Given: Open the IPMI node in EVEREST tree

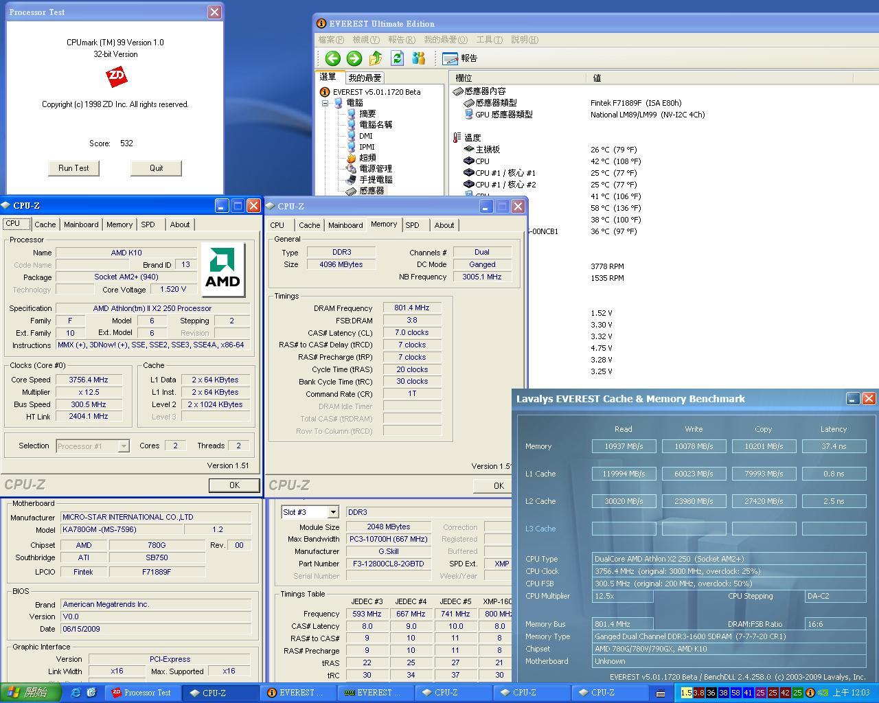Looking at the screenshot, I should coord(367,147).
